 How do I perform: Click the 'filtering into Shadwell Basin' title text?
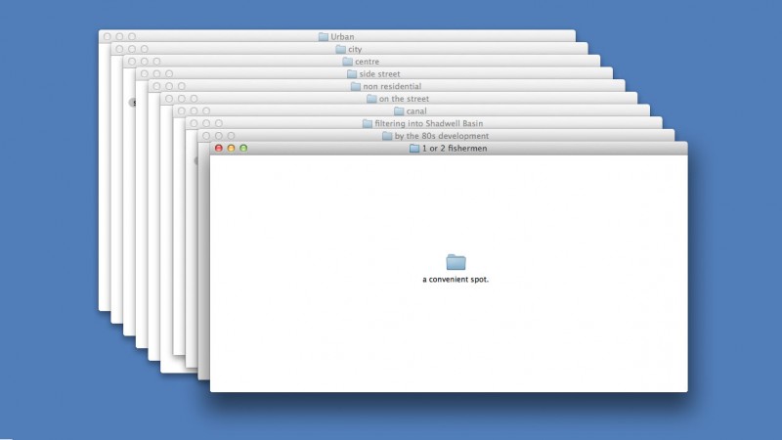pyautogui.click(x=429, y=123)
